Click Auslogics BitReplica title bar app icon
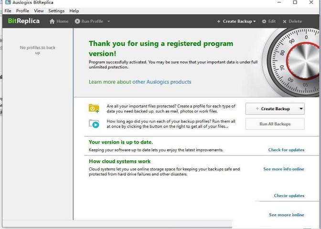This screenshot has height=229, width=321. (x=8, y=2)
